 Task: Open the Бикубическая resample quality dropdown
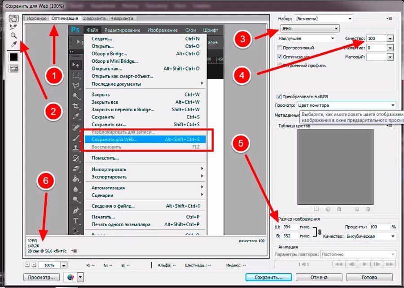(370, 236)
